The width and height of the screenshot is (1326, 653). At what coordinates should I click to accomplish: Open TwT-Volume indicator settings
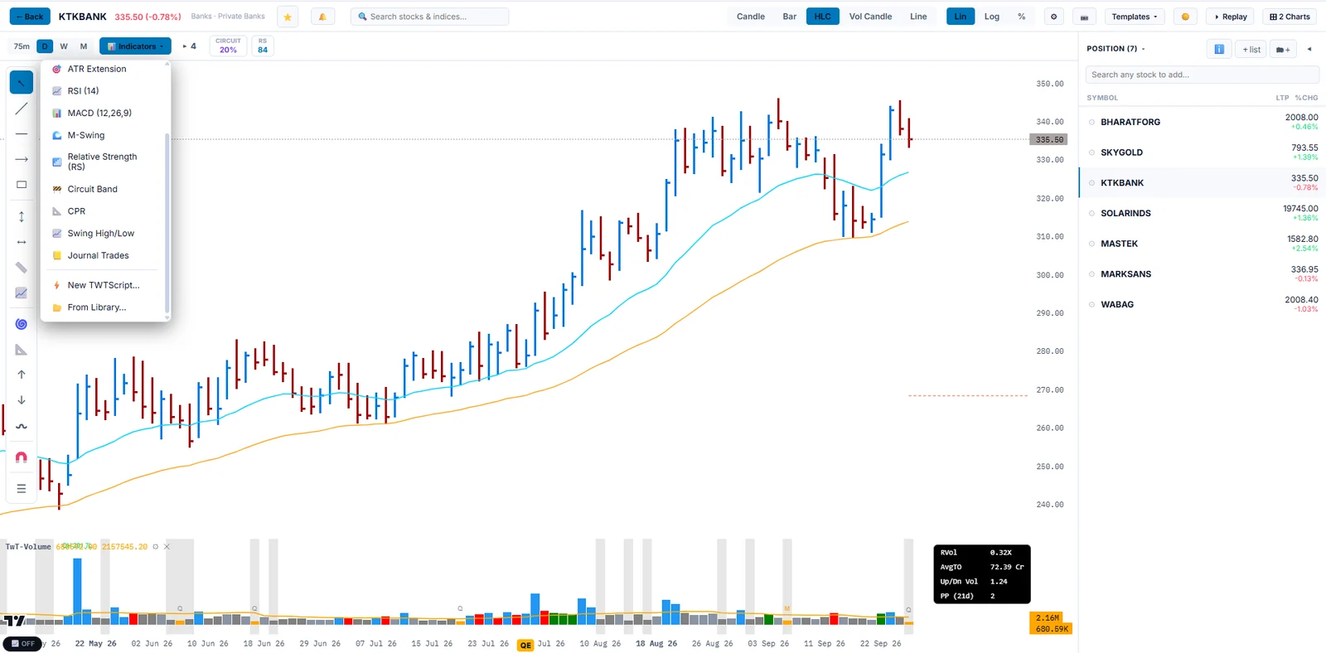(x=155, y=547)
